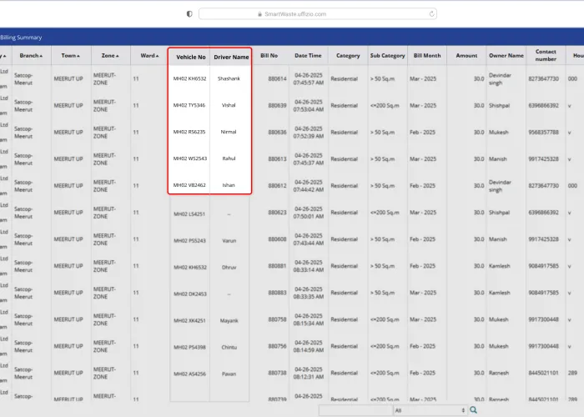584x417 pixels.
Task: Open the 'All' filter dropdown
Action: [x=429, y=410]
